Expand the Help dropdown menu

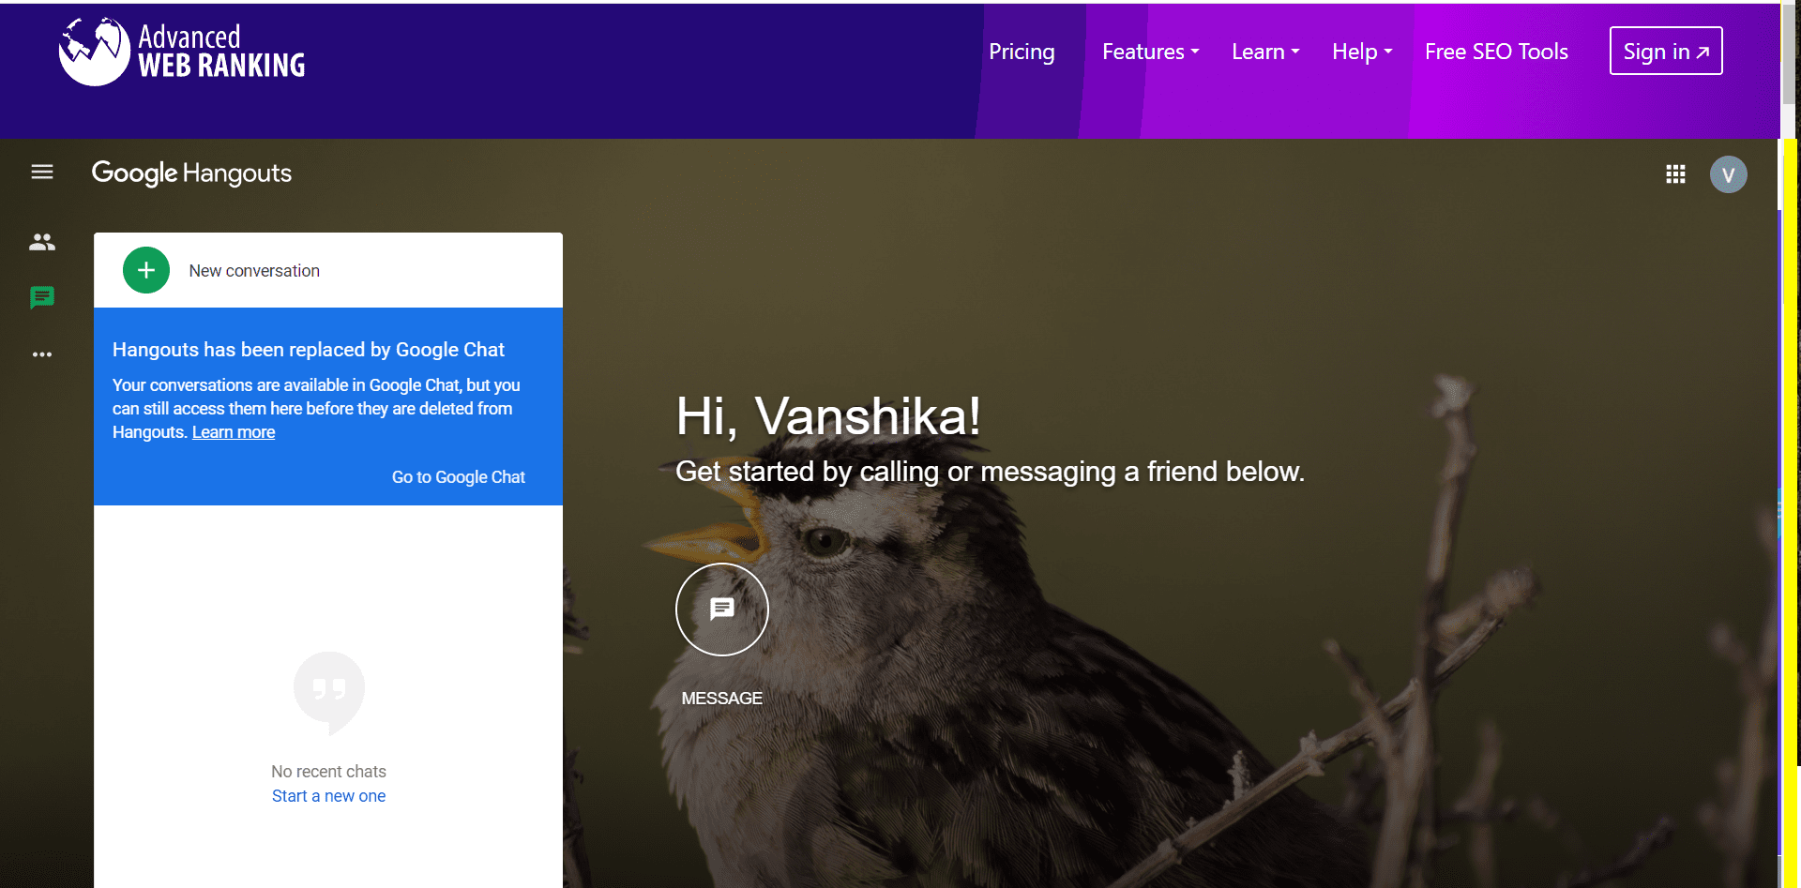click(1361, 52)
